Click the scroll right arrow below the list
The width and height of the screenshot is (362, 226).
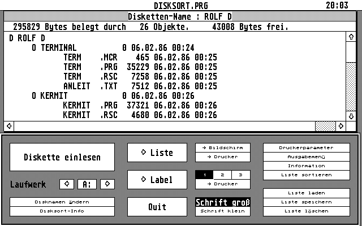[x=341, y=125]
